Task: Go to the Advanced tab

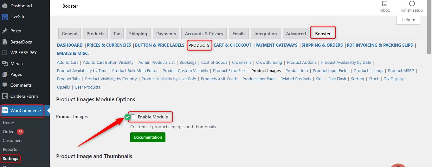Action: pos(296,34)
